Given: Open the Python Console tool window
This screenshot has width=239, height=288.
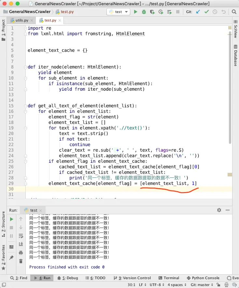Looking at the screenshot, I should (x=203, y=278).
